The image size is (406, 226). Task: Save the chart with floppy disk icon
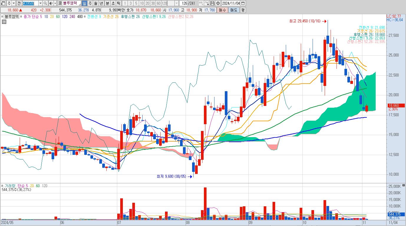point(212,3)
